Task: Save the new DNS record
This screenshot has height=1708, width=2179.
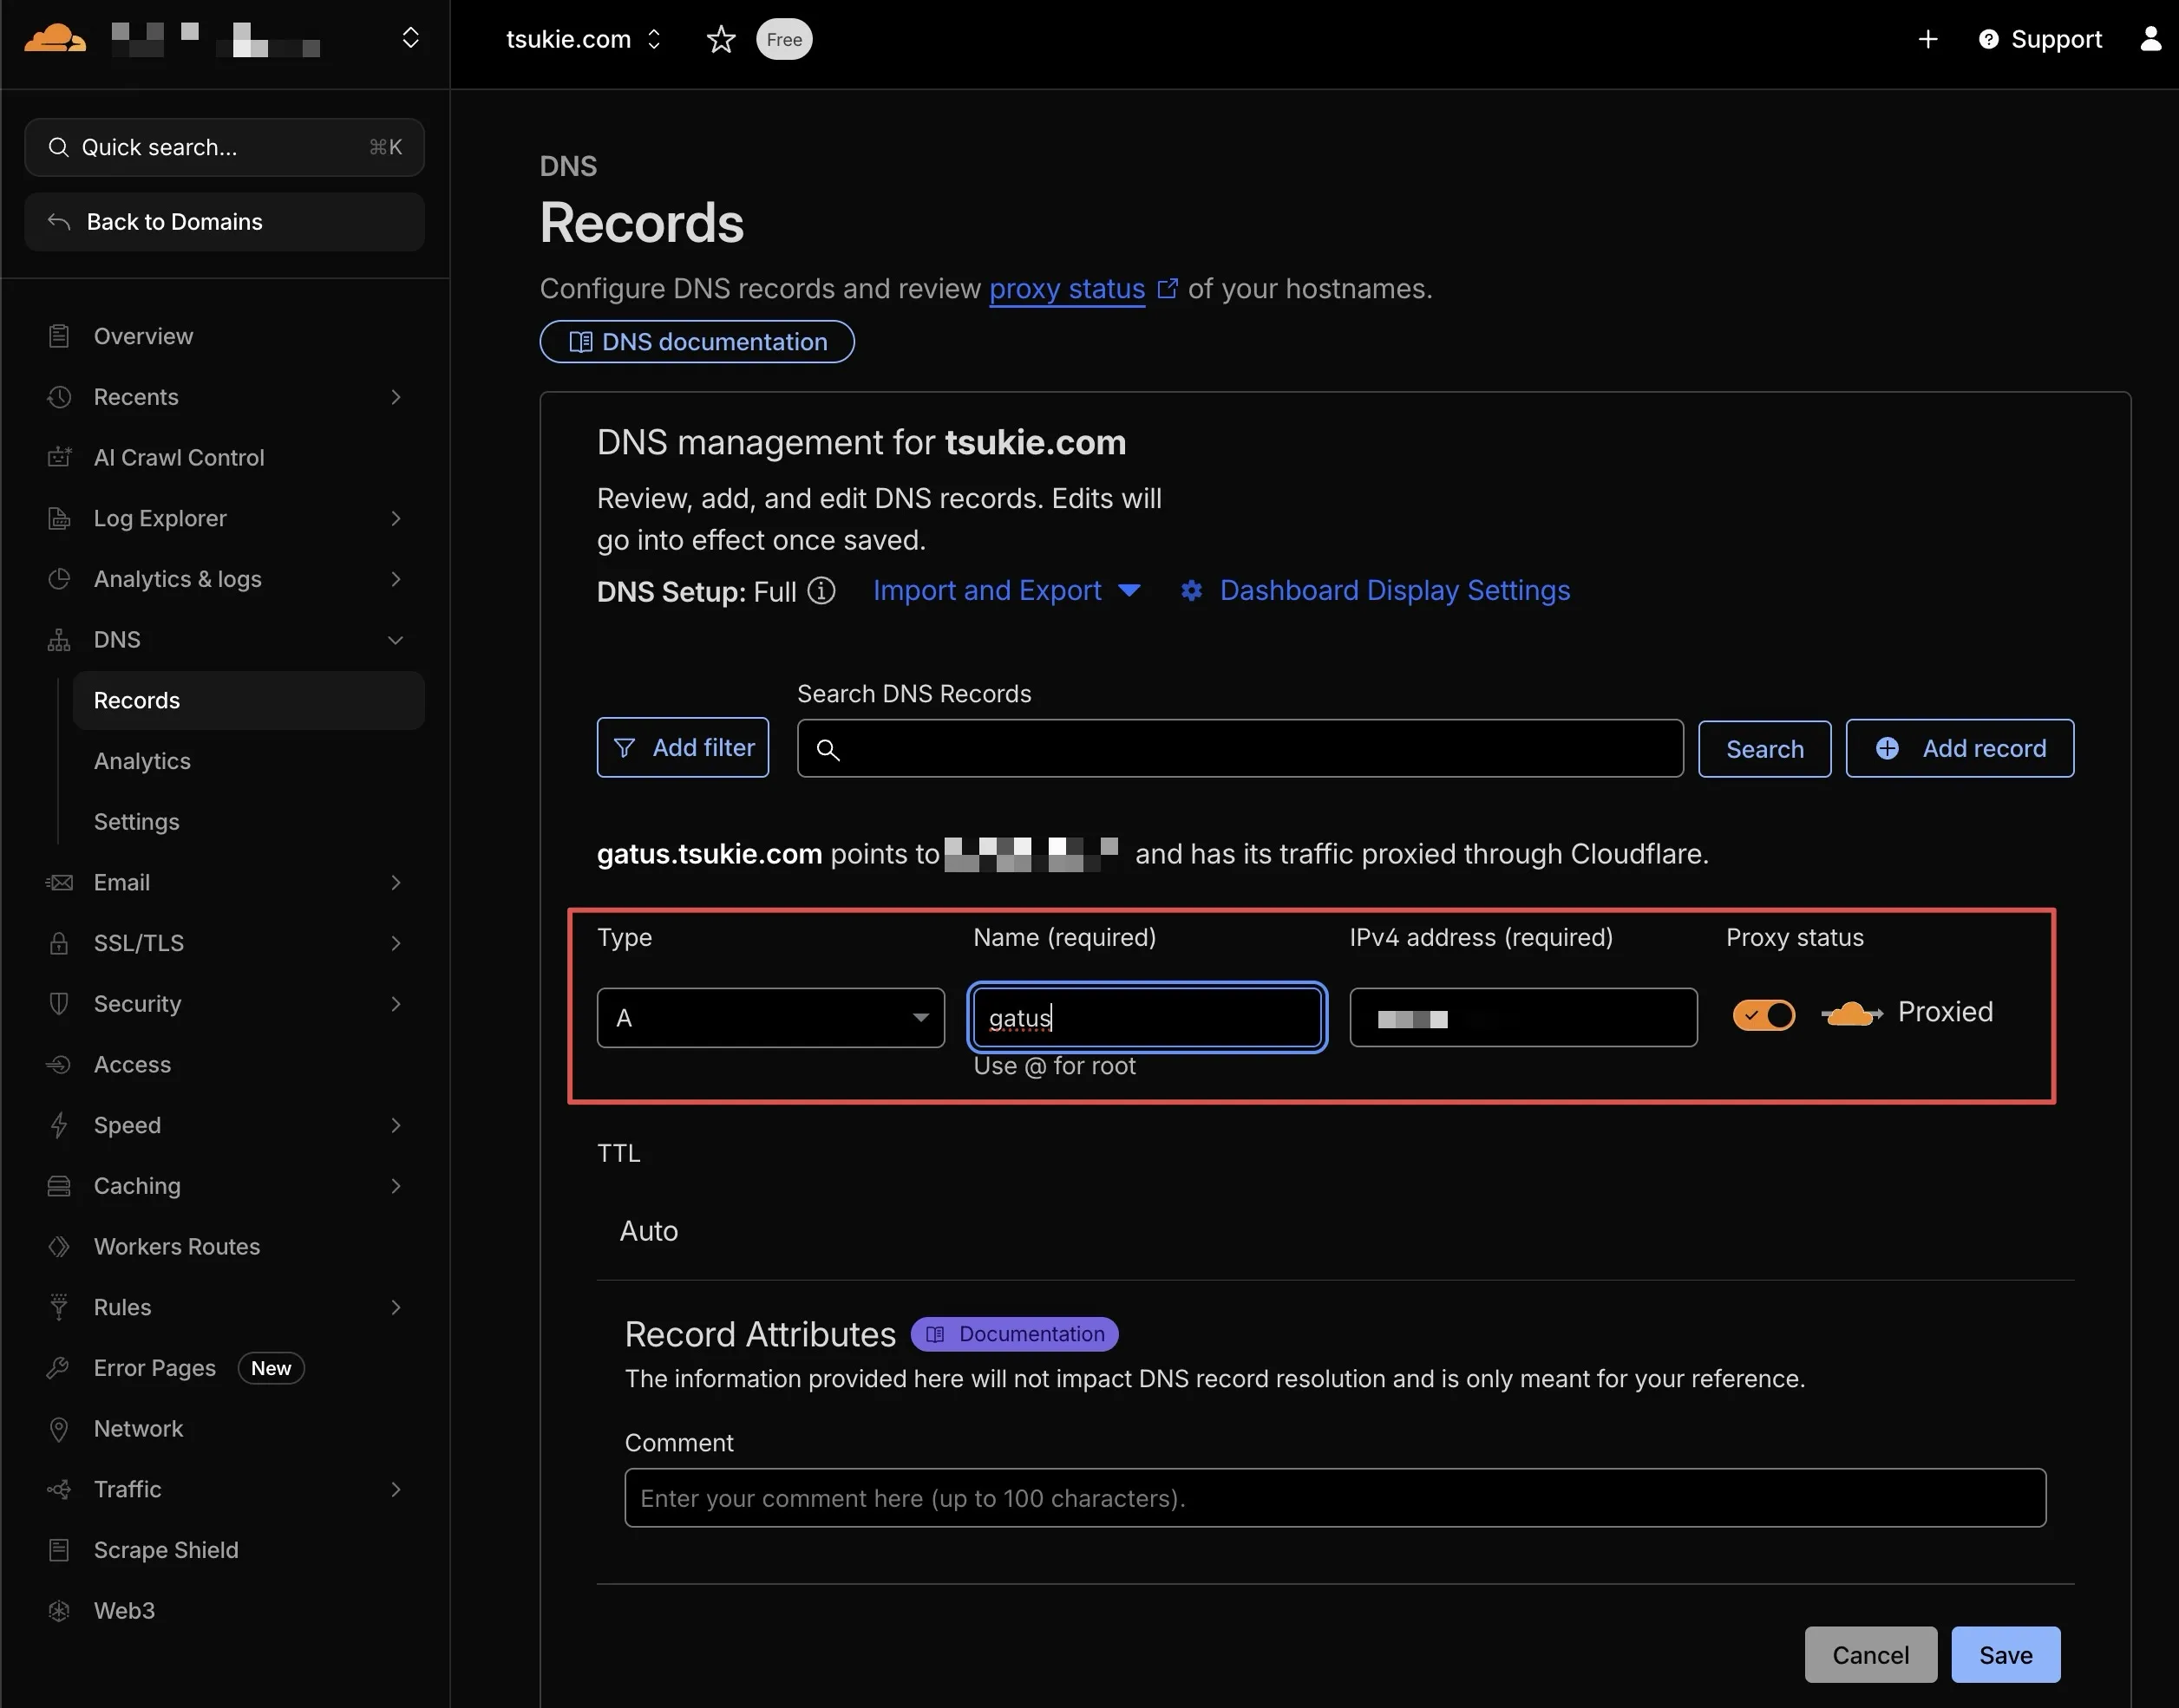Action: tap(2005, 1654)
